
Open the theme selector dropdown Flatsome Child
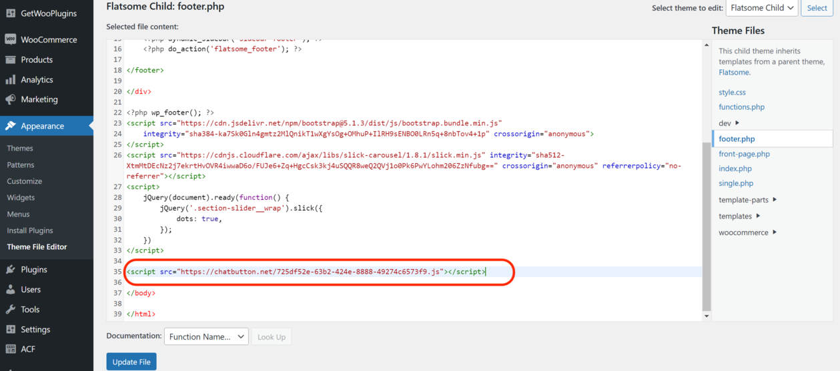761,8
